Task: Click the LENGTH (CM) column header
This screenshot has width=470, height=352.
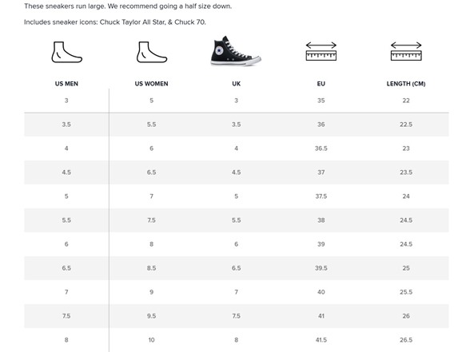Action: [406, 84]
